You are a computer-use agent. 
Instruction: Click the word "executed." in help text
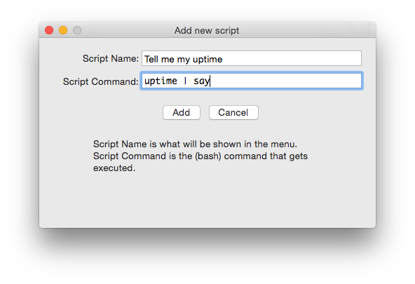pos(114,168)
